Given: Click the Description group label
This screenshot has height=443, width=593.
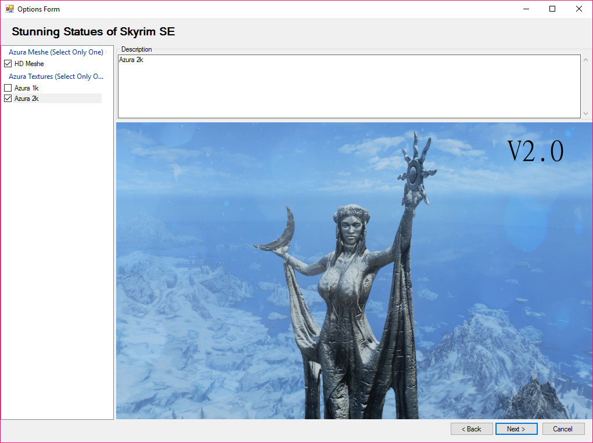Looking at the screenshot, I should 136,49.
